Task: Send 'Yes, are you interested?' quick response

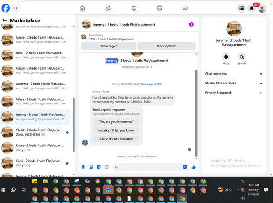Action: [116, 122]
